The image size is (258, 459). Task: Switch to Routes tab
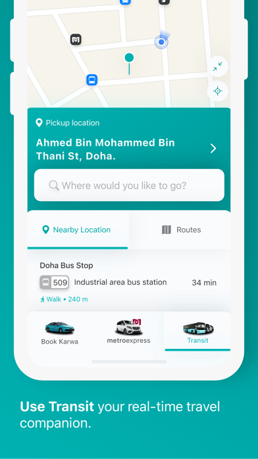(x=180, y=229)
